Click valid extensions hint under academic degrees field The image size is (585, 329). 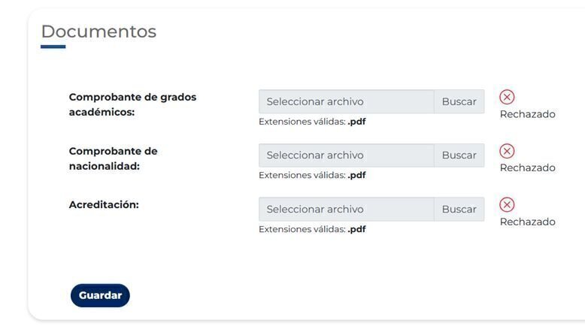(x=312, y=122)
